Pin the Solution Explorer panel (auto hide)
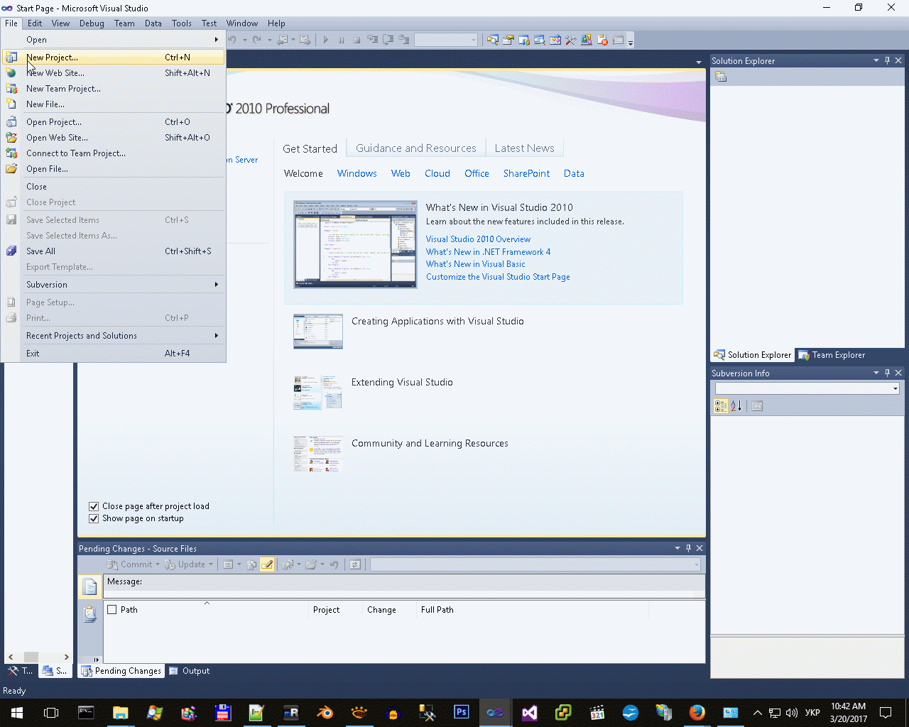 click(x=887, y=60)
